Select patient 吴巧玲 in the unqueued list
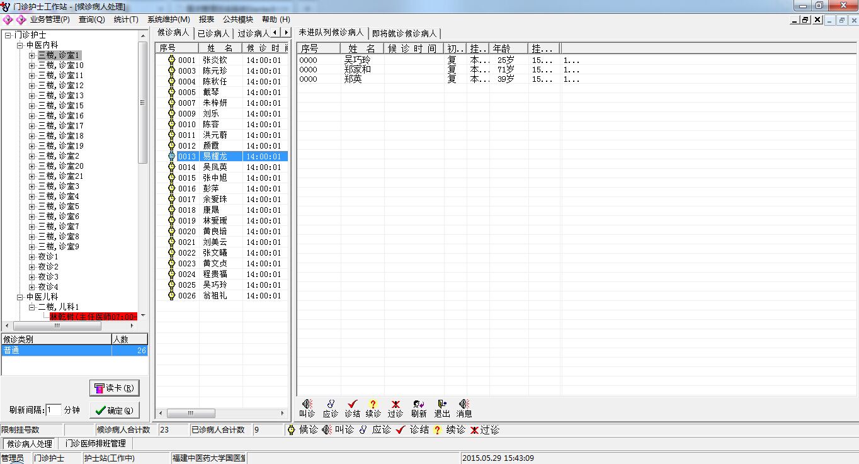The image size is (859, 464). pos(357,60)
